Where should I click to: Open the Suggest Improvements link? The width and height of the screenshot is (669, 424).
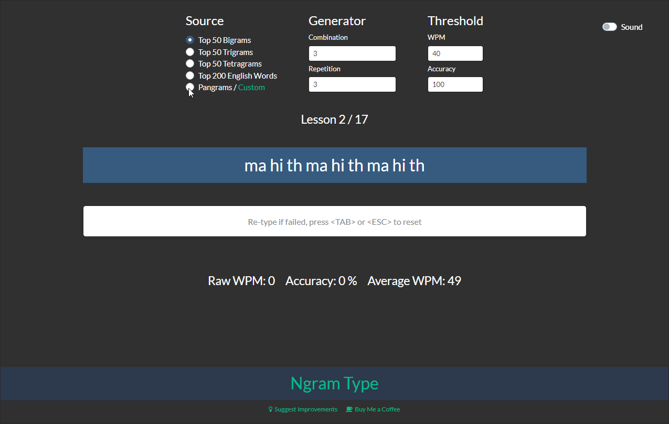[306, 409]
